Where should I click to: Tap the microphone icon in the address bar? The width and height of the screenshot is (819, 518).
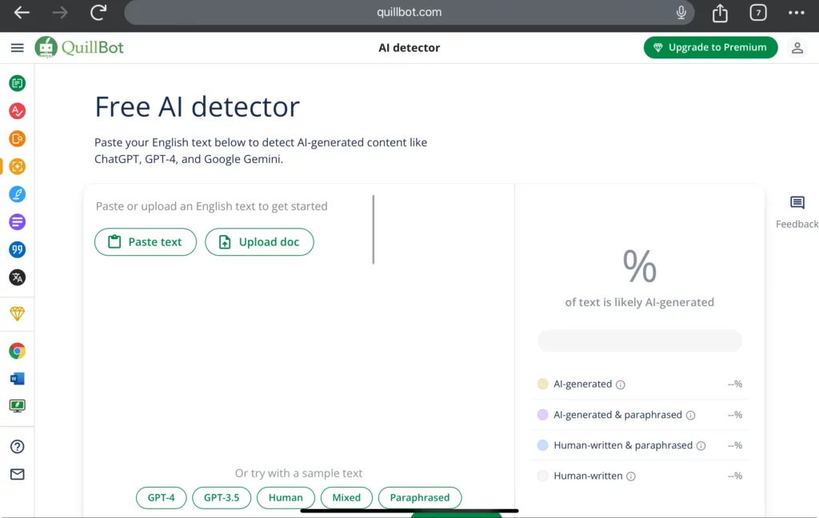click(x=681, y=12)
